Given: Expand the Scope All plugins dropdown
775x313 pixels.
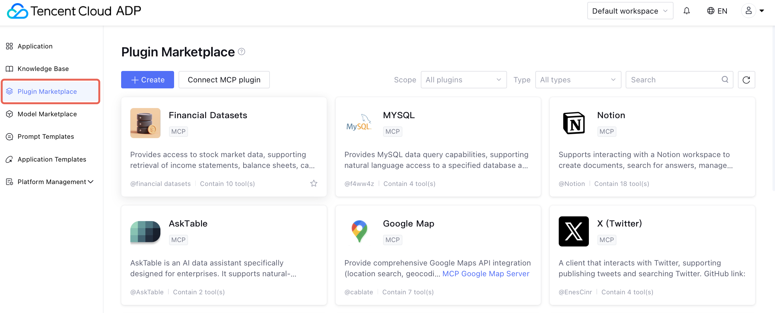Looking at the screenshot, I should (x=463, y=80).
